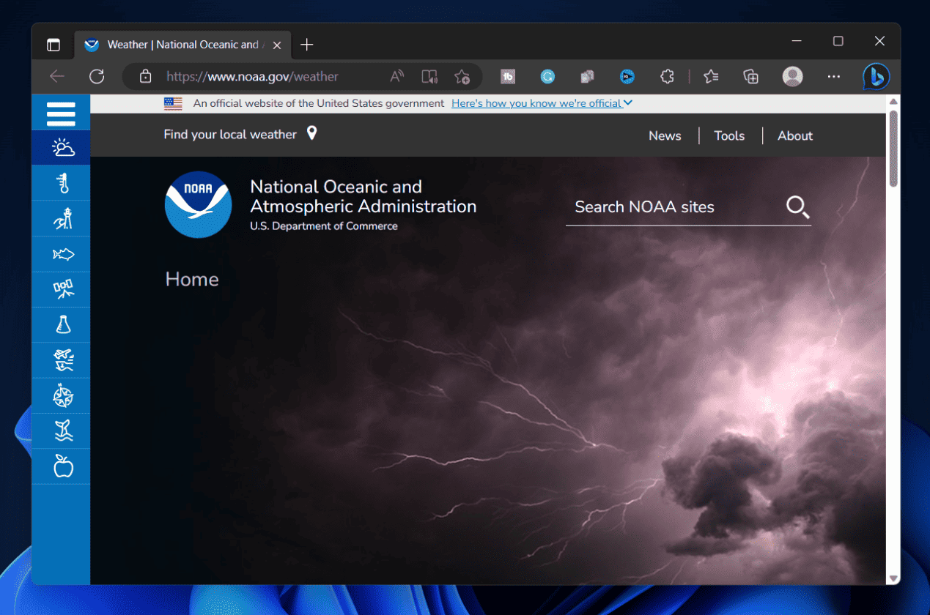Click the Sanctuaries whale tail icon
Image resolution: width=930 pixels, height=615 pixels.
point(61,430)
